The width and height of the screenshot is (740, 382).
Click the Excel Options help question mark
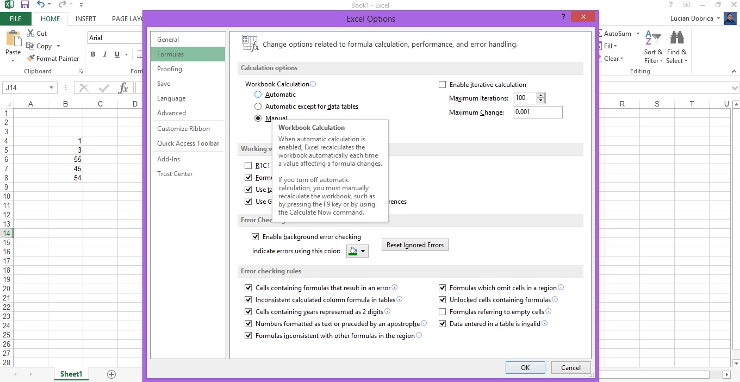pos(563,17)
